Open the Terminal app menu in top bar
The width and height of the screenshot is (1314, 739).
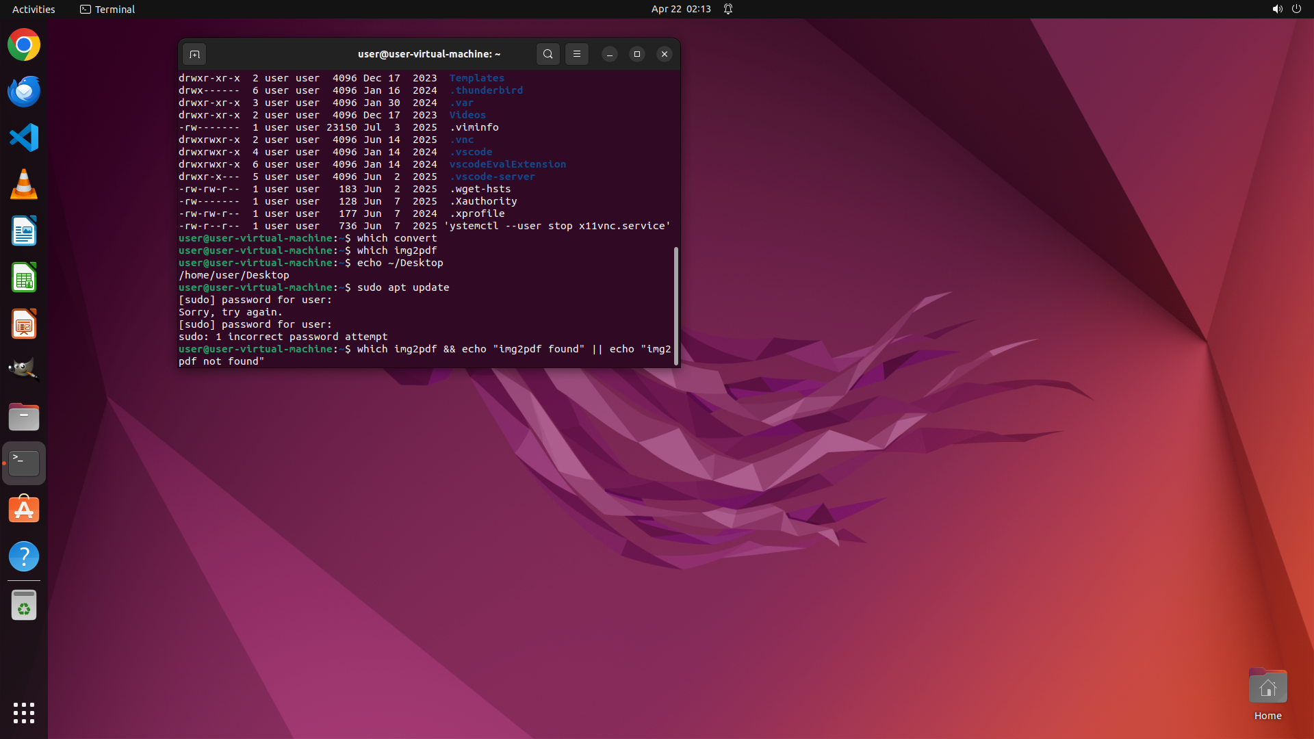[x=107, y=9]
